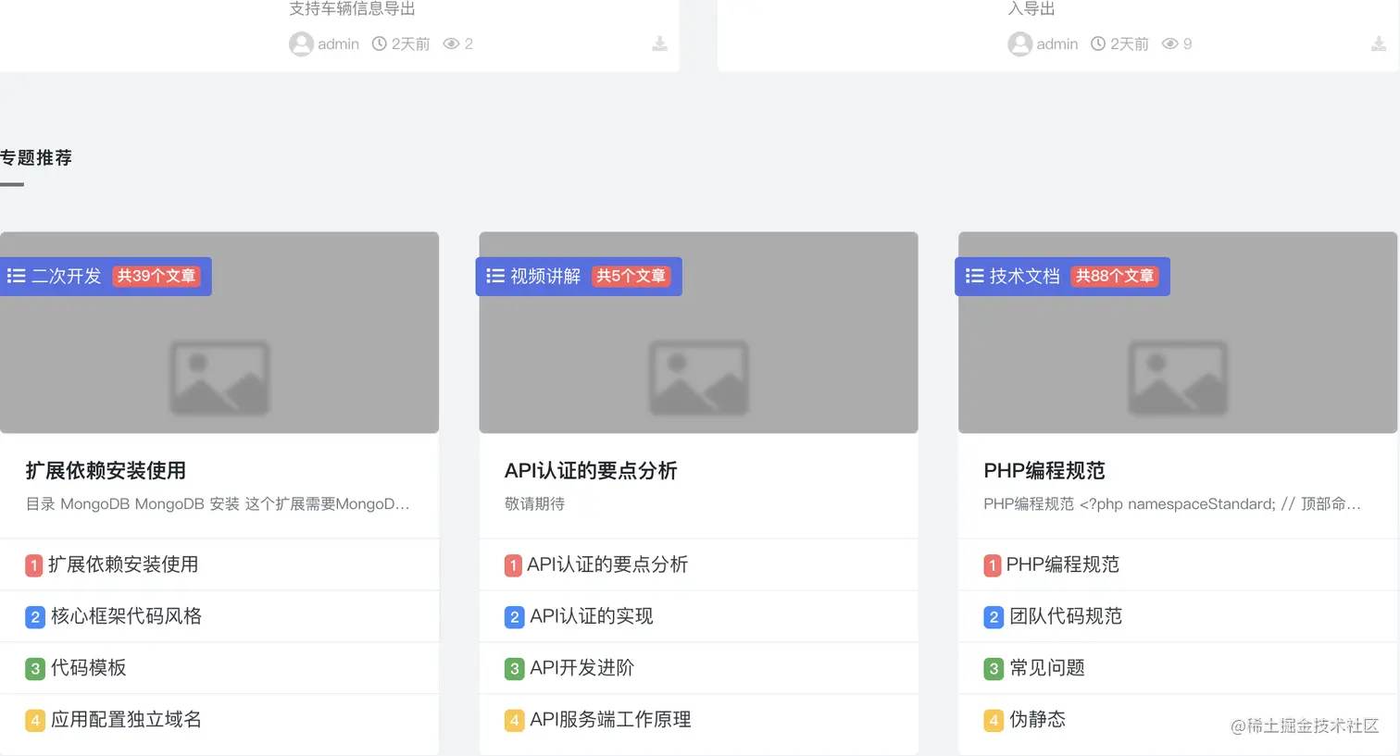Click the 共39个文章 count badge
Image resolution: width=1400 pixels, height=756 pixels.
click(x=156, y=275)
